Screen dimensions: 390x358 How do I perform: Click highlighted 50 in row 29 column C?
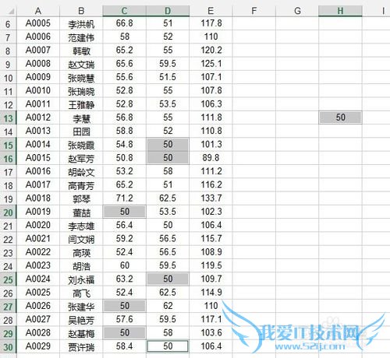point(125,333)
